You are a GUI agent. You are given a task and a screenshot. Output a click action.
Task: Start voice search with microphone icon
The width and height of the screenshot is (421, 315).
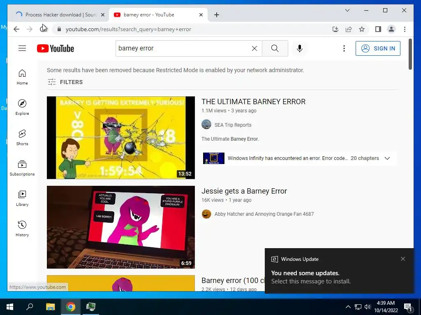point(300,48)
